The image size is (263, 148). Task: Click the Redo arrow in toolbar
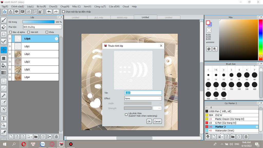(x=56, y=12)
